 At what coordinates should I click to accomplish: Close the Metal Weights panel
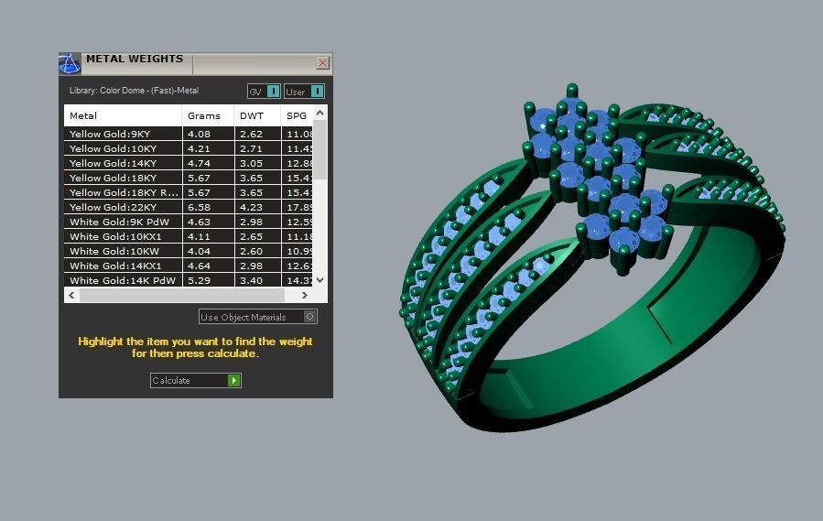pos(323,63)
